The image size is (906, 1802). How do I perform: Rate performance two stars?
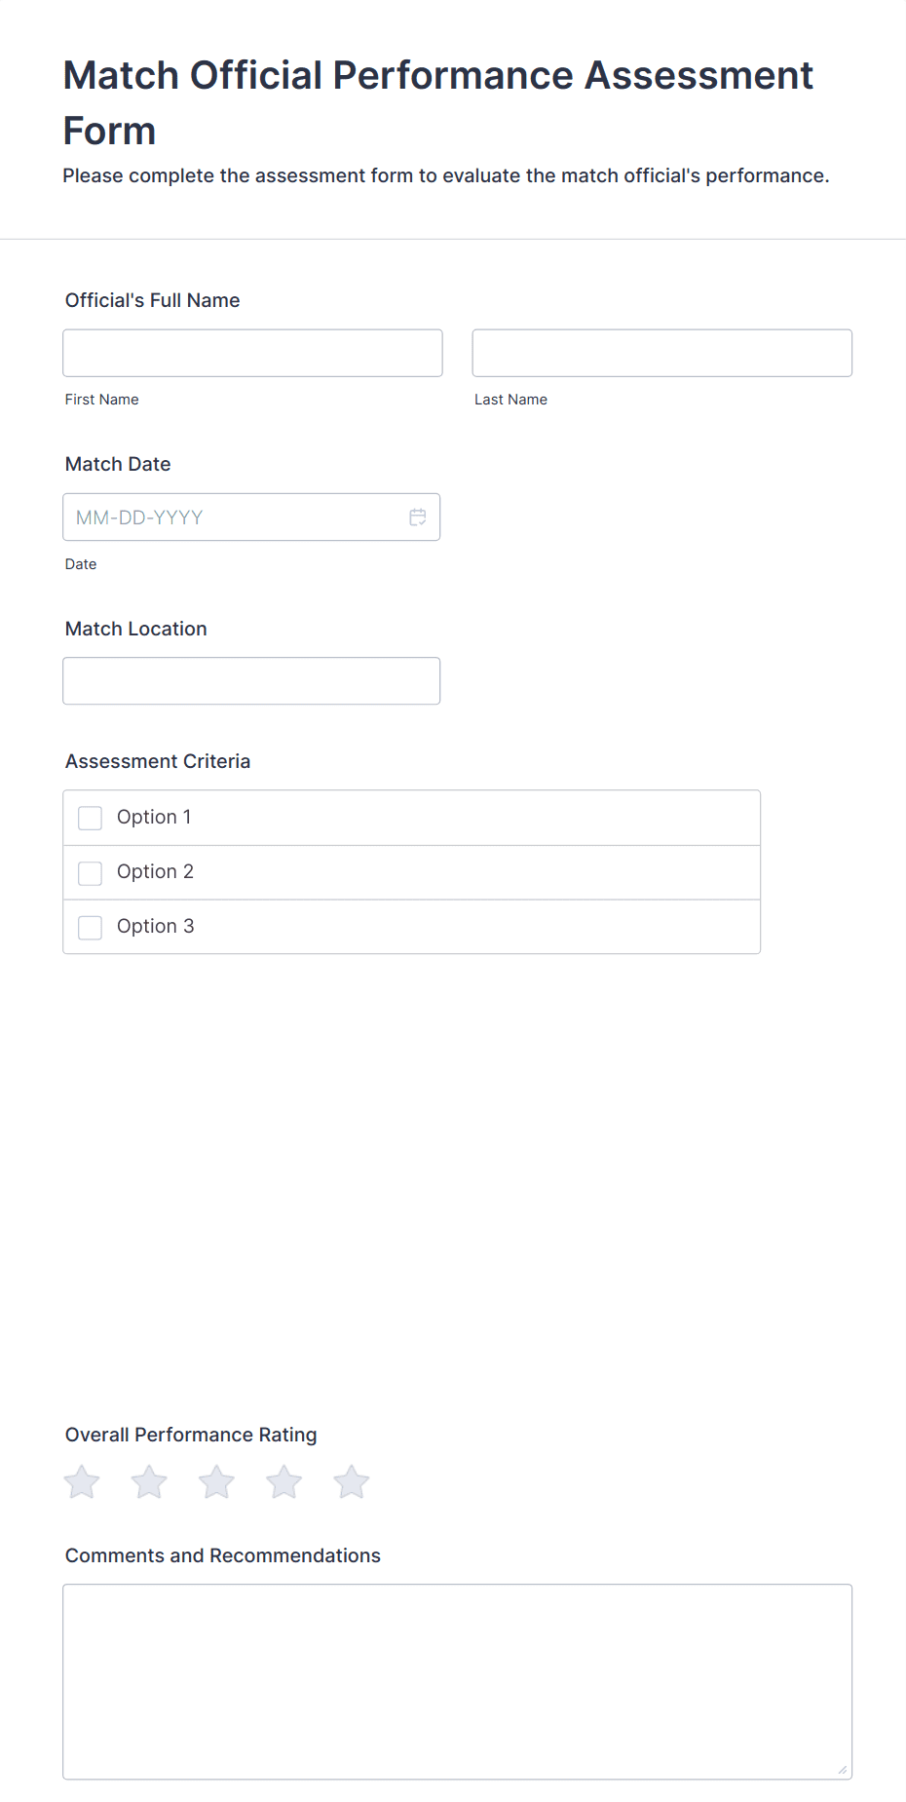[149, 1482]
